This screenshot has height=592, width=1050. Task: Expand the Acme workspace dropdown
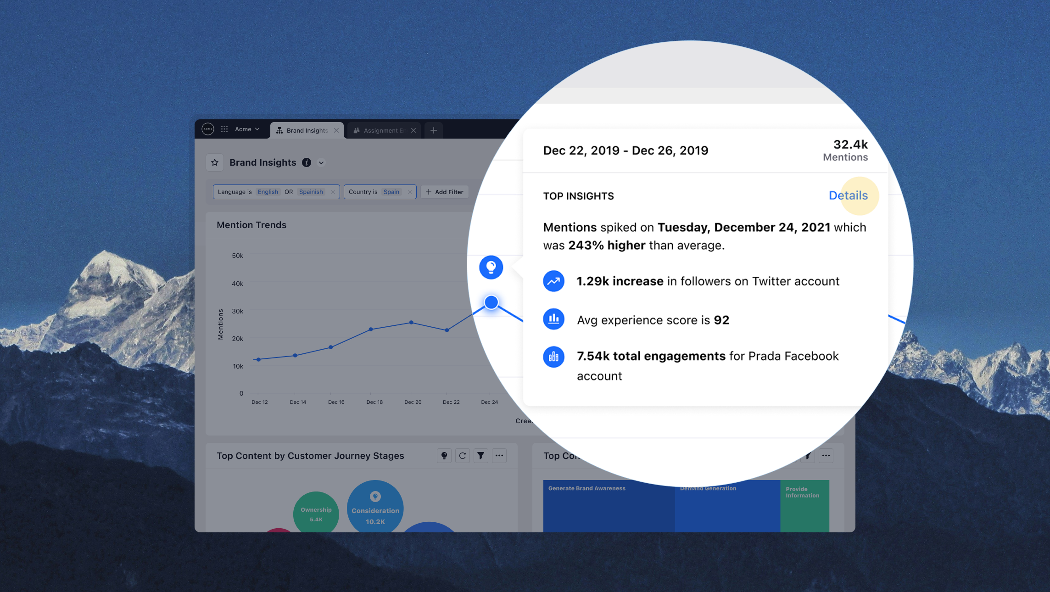[246, 129]
